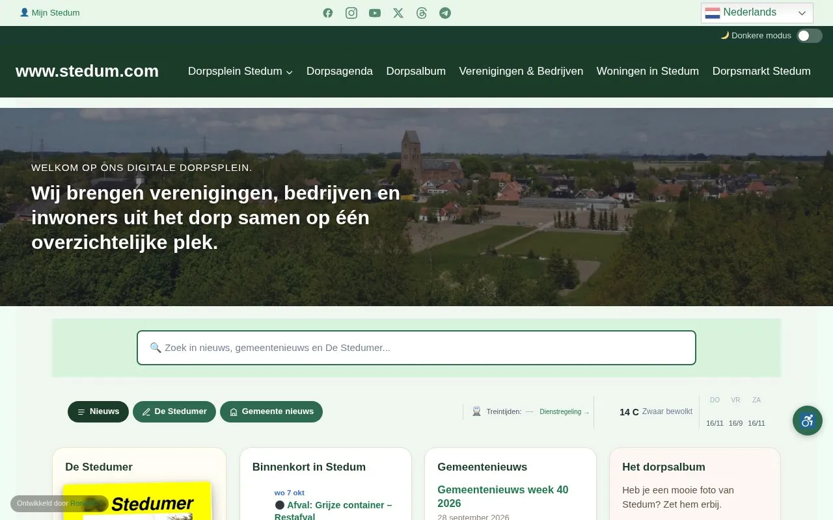833x520 pixels.
Task: Open the Instagram social icon
Action: click(x=351, y=13)
